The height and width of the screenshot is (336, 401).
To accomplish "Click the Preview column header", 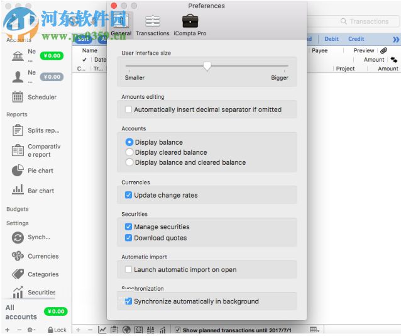I will coord(364,50).
